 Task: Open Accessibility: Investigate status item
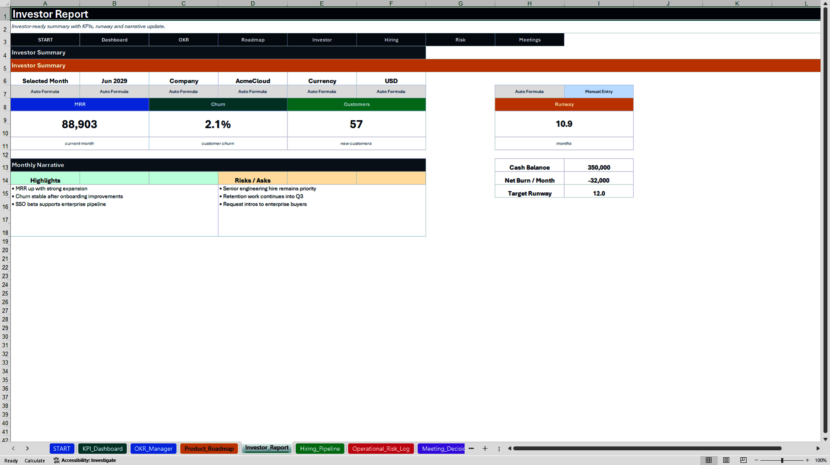pyautogui.click(x=85, y=460)
